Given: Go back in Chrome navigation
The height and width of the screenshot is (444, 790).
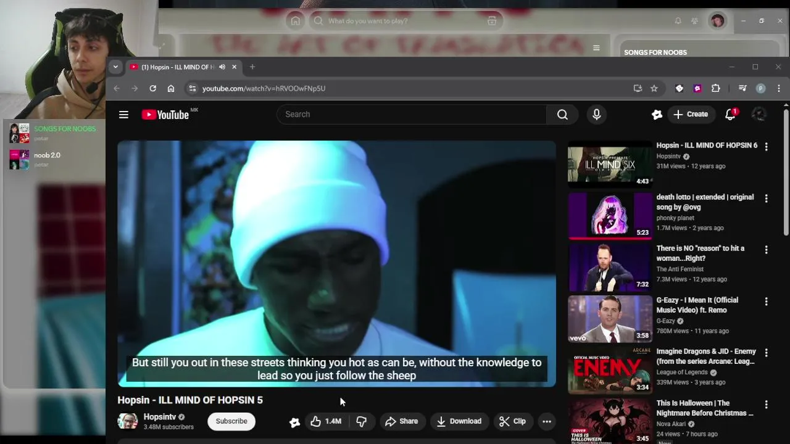Looking at the screenshot, I should click(x=117, y=88).
